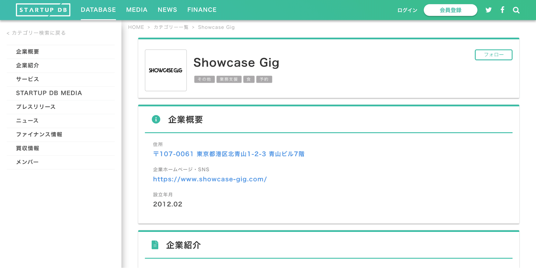Click the search magnifier icon
This screenshot has height=268, width=536.
click(x=516, y=10)
